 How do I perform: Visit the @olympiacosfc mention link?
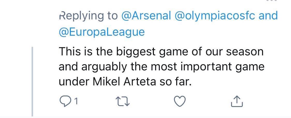point(215,16)
